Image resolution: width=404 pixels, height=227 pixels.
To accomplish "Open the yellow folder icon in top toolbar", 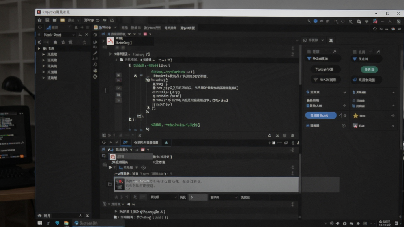I will (x=62, y=20).
